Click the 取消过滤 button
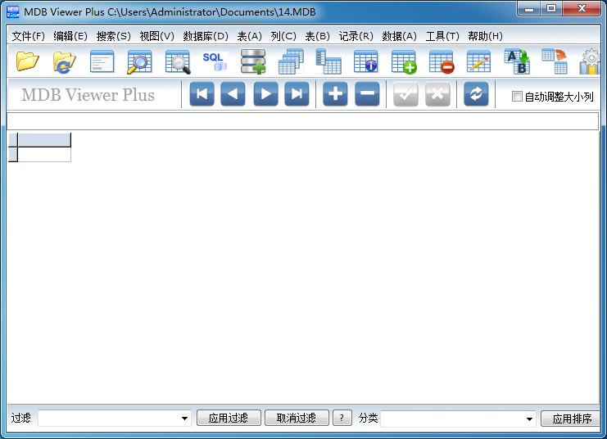 pos(296,419)
